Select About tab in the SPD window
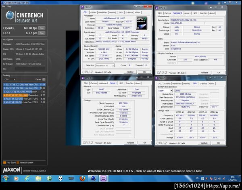 pyautogui.click(x=212, y=84)
